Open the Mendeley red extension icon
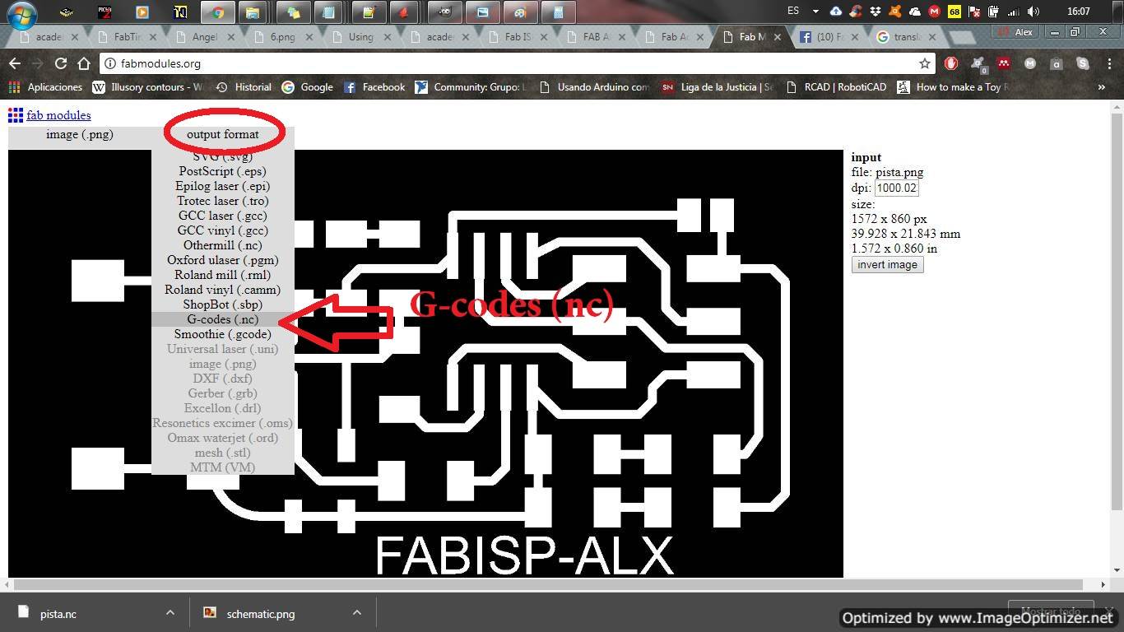Viewport: 1124px width, 632px height. [1004, 63]
